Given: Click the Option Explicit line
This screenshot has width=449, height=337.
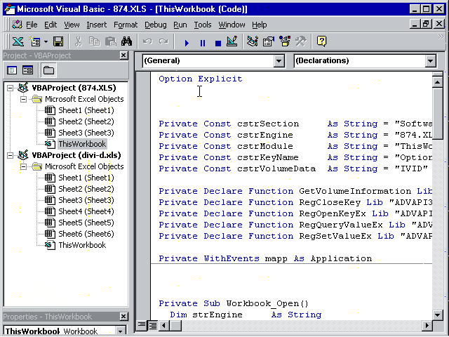Looking at the screenshot, I should coord(201,79).
